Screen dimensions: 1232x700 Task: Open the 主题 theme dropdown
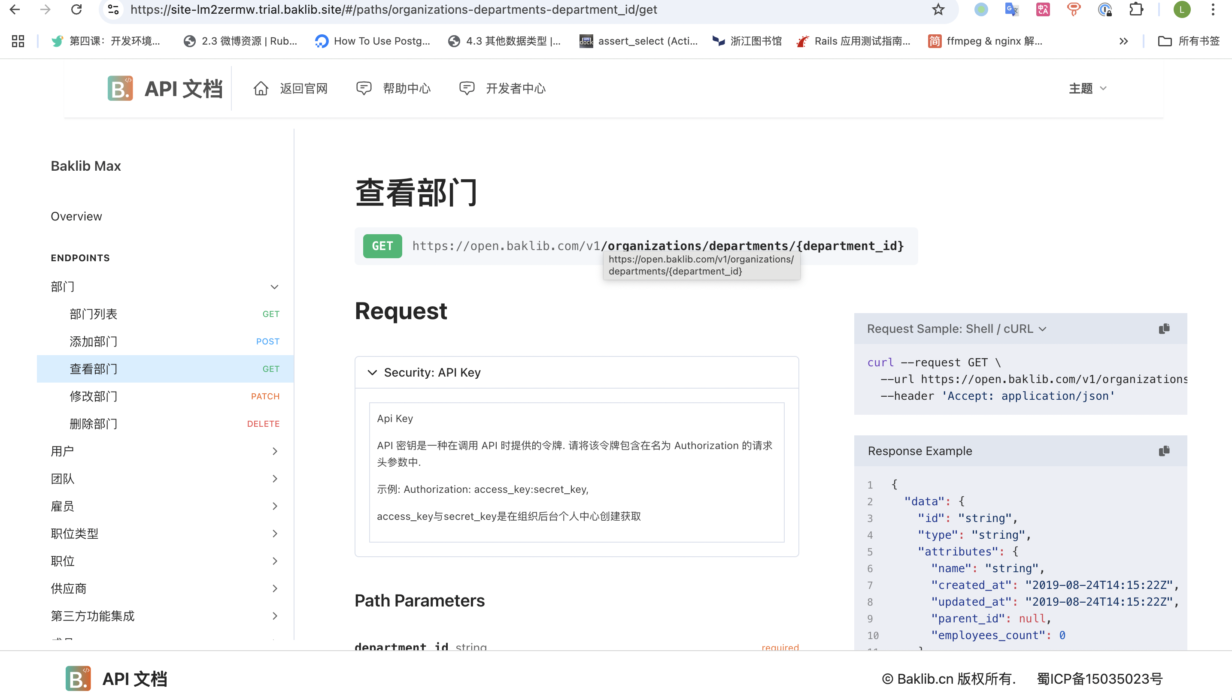(1087, 88)
